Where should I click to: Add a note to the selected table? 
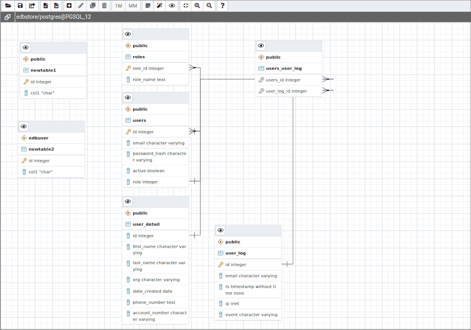point(148,5)
